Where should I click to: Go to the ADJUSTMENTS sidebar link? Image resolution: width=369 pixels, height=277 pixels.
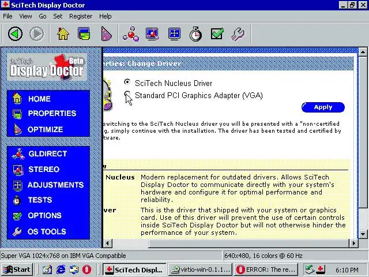pos(55,185)
